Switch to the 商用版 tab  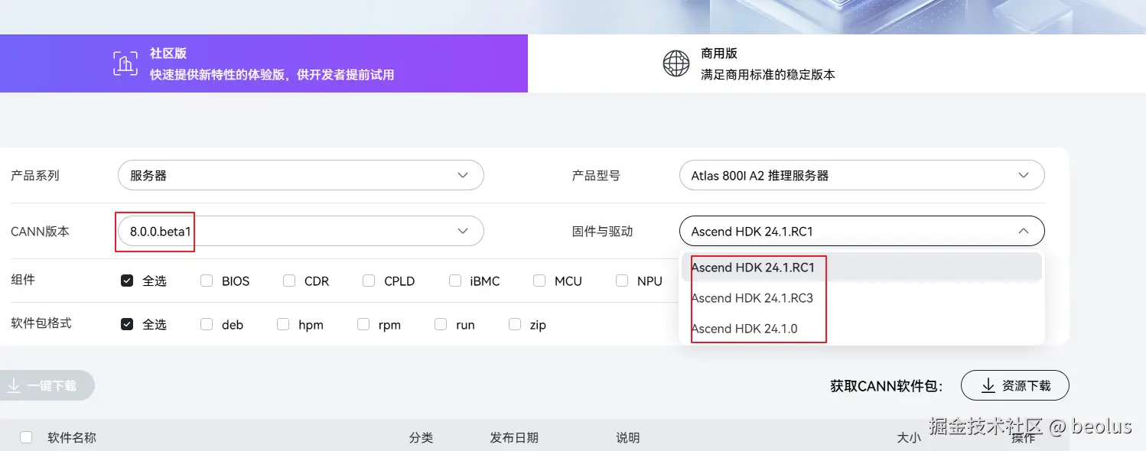836,63
